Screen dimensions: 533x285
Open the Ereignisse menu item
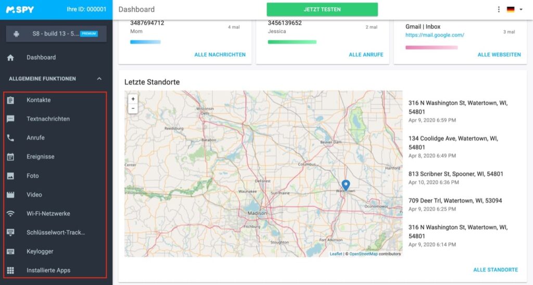point(41,157)
